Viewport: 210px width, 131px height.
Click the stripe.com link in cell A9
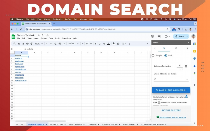[x=19, y=78]
